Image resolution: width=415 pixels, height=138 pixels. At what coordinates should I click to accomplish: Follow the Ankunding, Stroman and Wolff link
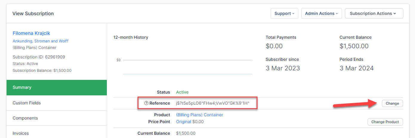point(41,41)
